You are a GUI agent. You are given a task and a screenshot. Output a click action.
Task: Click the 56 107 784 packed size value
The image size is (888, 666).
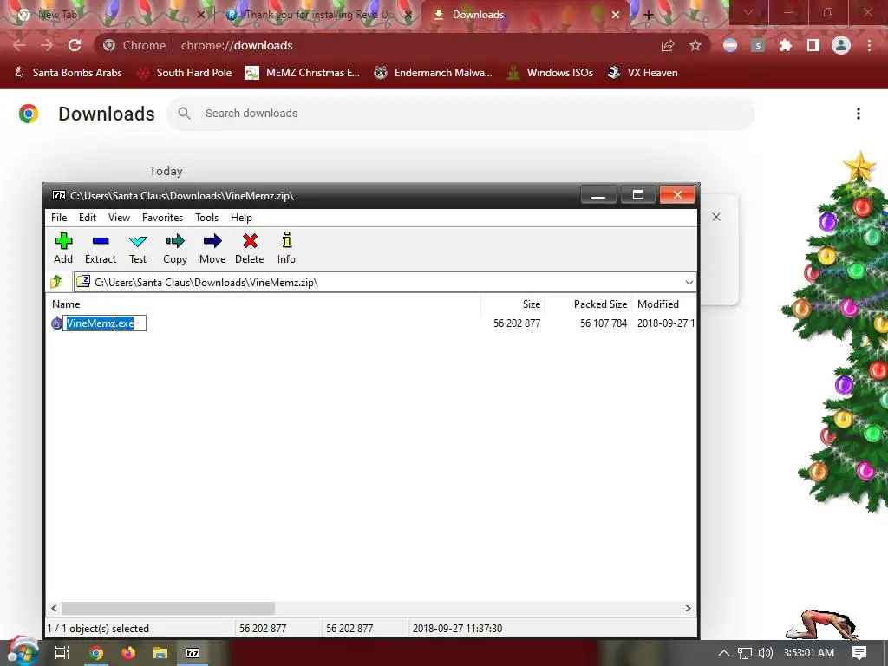click(604, 323)
